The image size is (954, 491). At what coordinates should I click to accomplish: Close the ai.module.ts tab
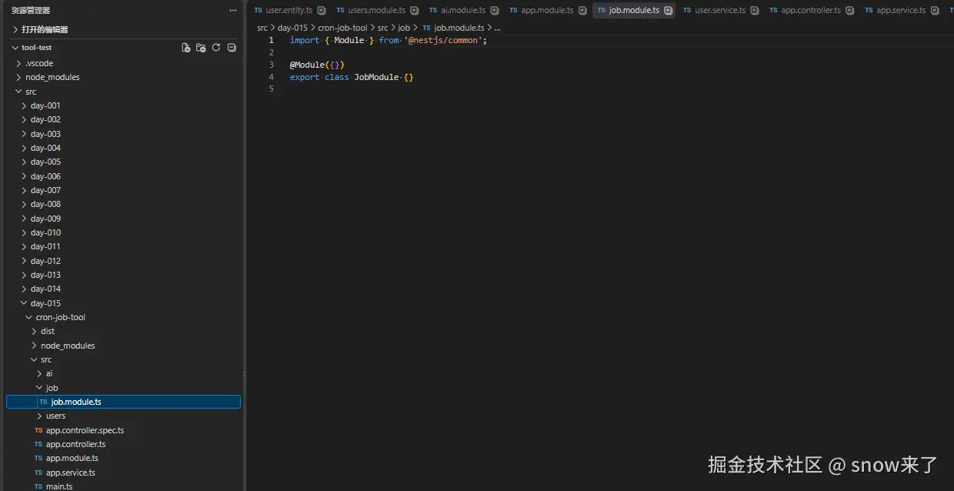(x=494, y=11)
